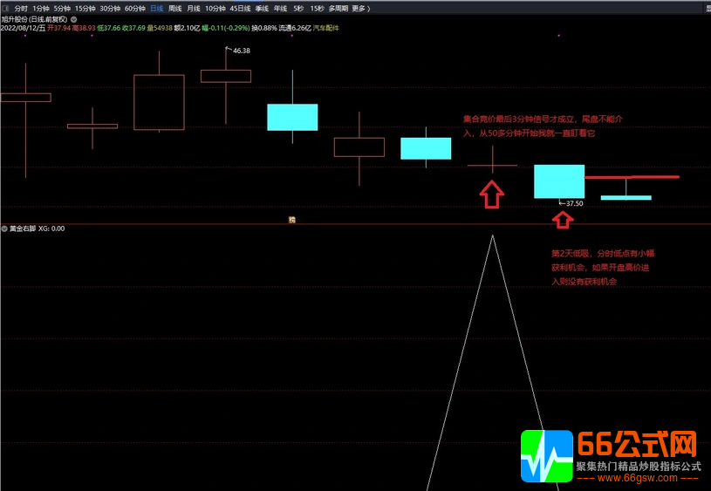711x491 pixels.
Task: Click the round icon beside 黄金右脚 indicator
Action: (x=4, y=228)
